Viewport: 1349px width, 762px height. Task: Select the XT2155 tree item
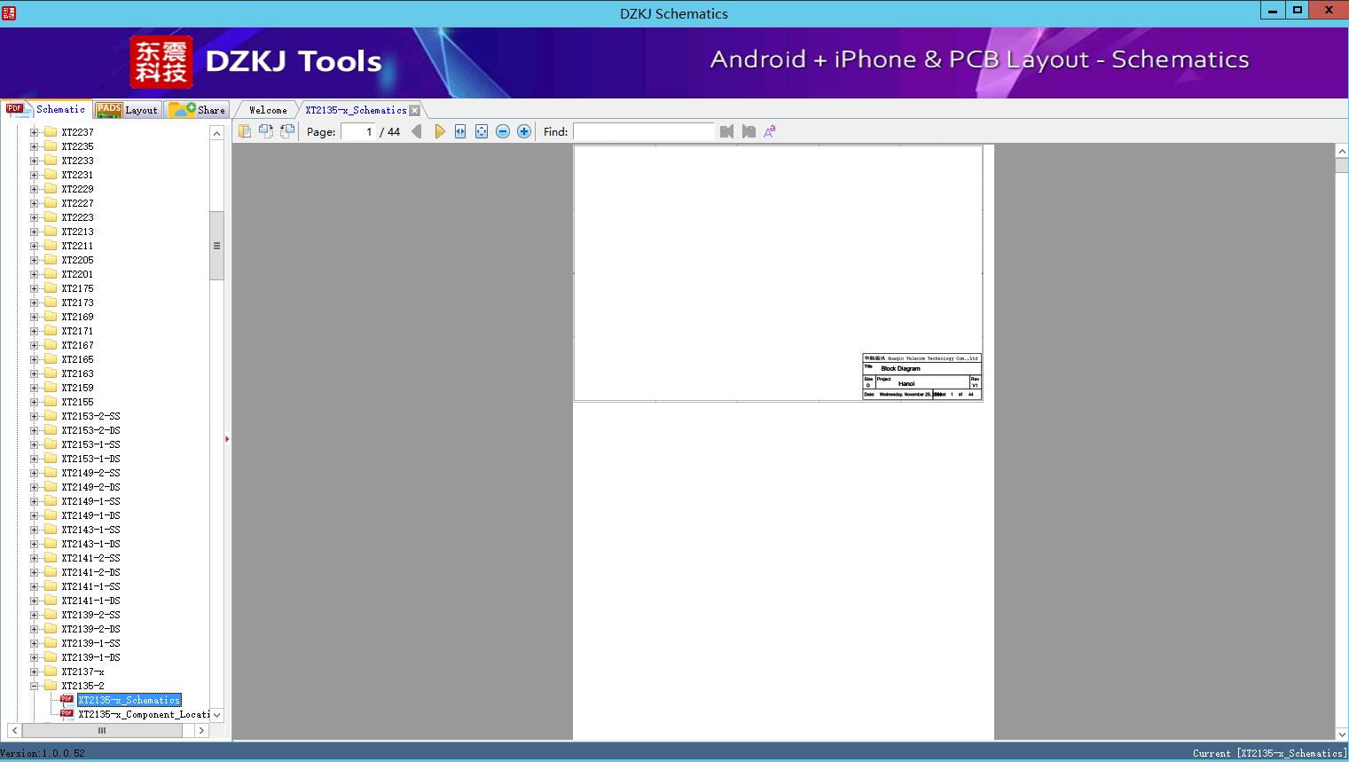(77, 402)
